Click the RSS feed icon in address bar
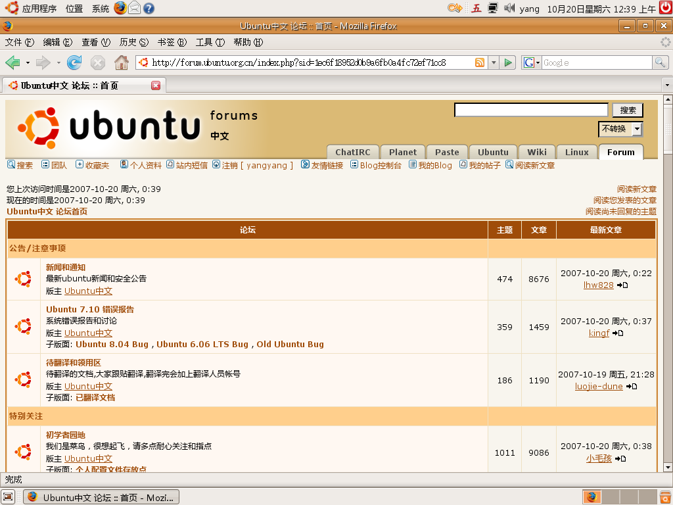673x505 pixels. pos(479,62)
